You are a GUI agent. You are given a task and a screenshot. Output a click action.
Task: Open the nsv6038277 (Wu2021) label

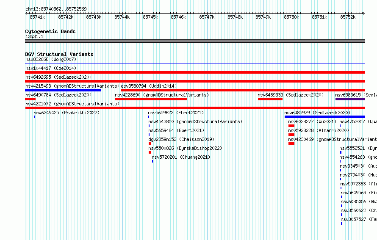pyautogui.click(x=312, y=121)
